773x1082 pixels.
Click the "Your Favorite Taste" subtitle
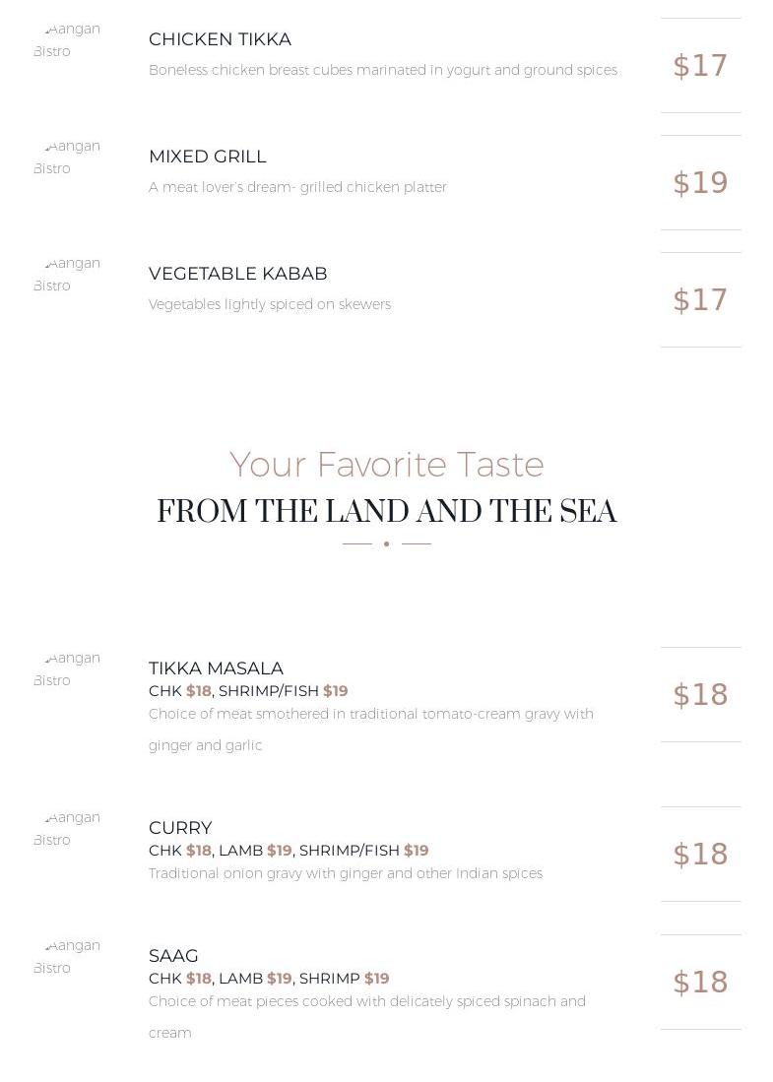click(387, 465)
